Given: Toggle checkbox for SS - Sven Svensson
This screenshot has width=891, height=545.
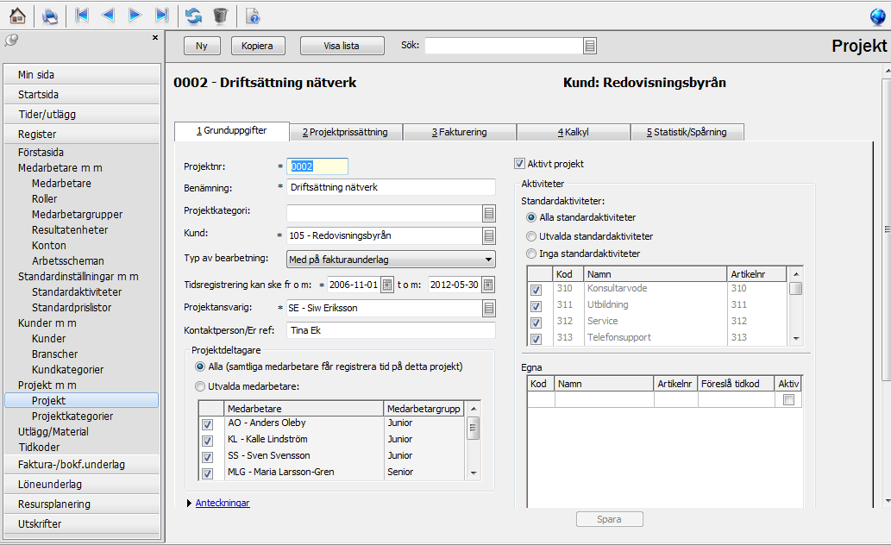Looking at the screenshot, I should (x=207, y=457).
